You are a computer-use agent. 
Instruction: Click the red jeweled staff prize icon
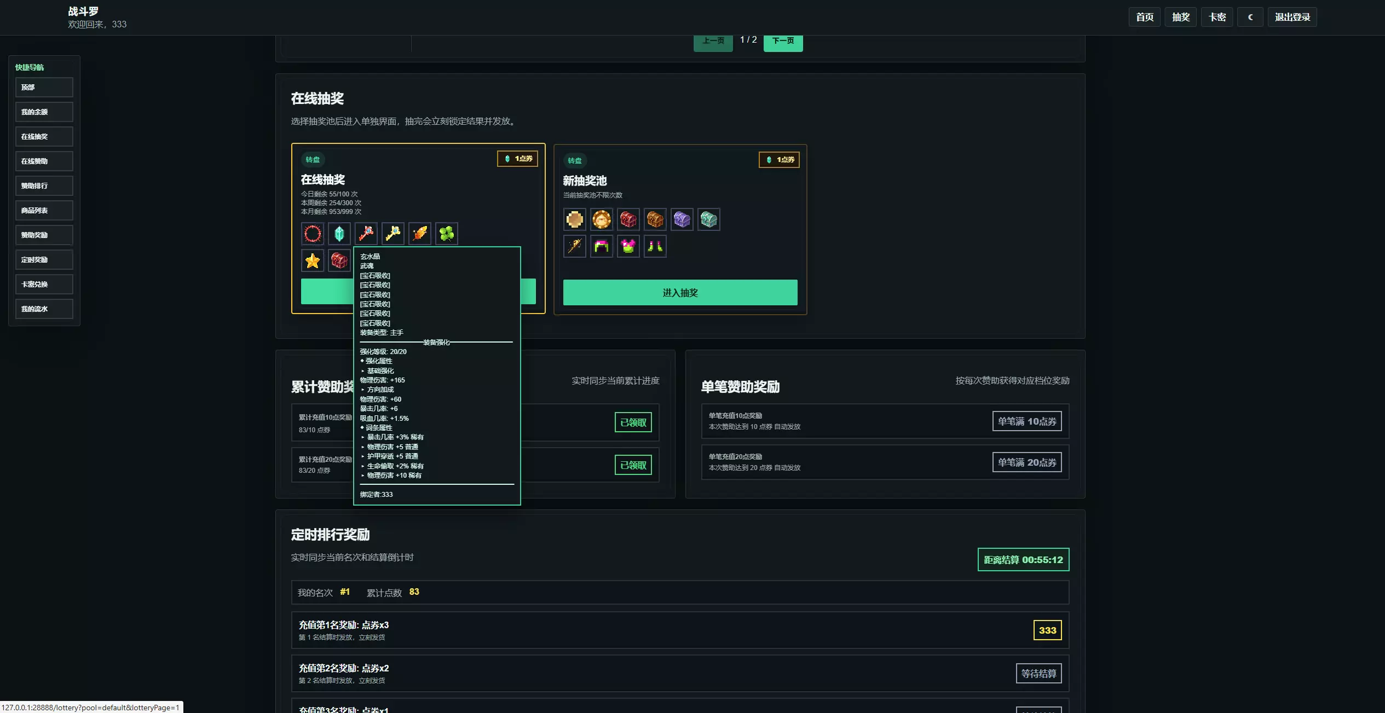[x=366, y=234]
